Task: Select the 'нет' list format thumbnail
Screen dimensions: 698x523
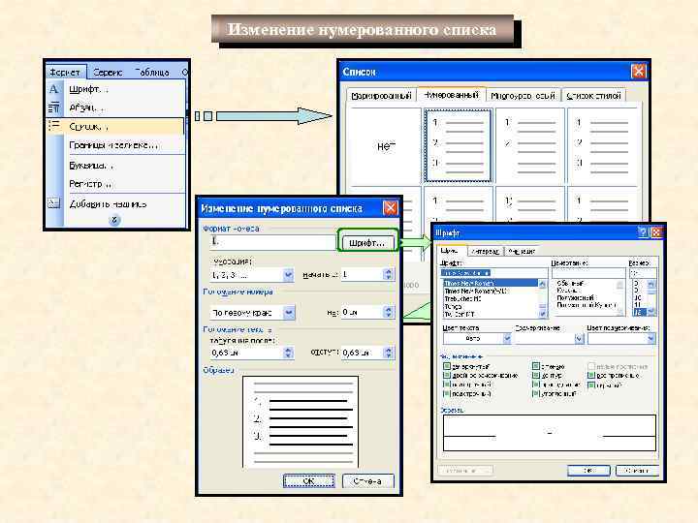Action: [385, 146]
